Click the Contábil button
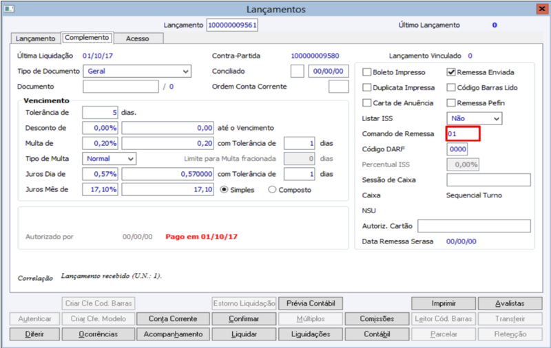The width and height of the screenshot is (551, 348). (377, 334)
